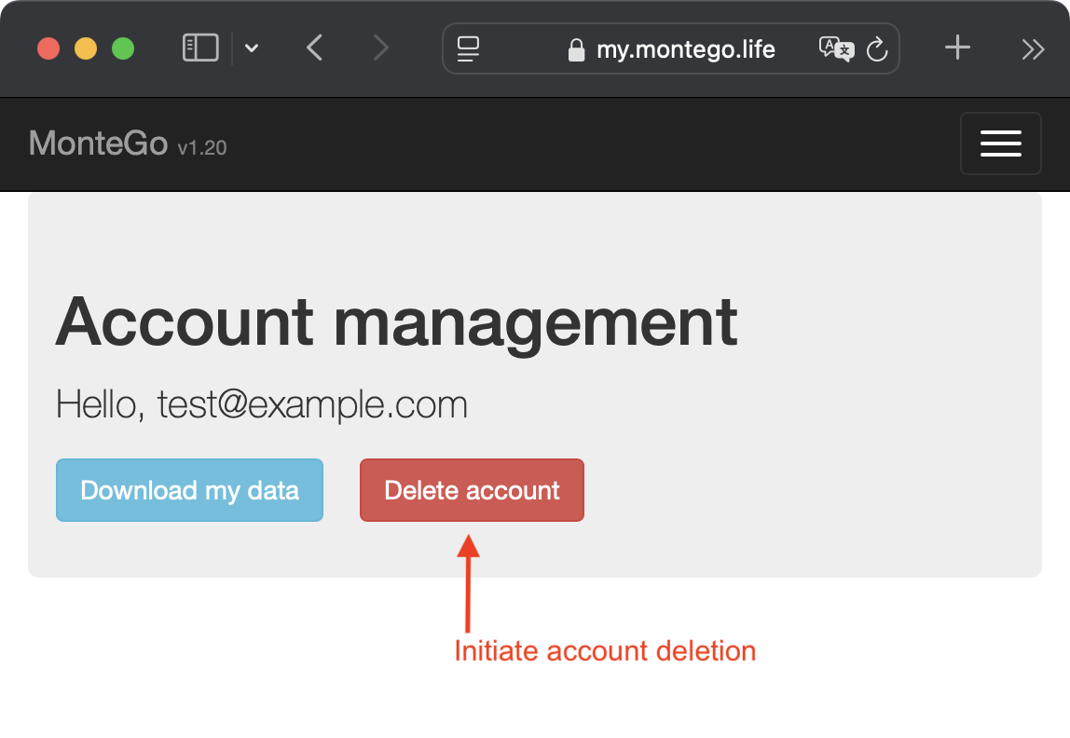The height and width of the screenshot is (738, 1070).
Task: Navigate forward a page
Action: click(380, 48)
